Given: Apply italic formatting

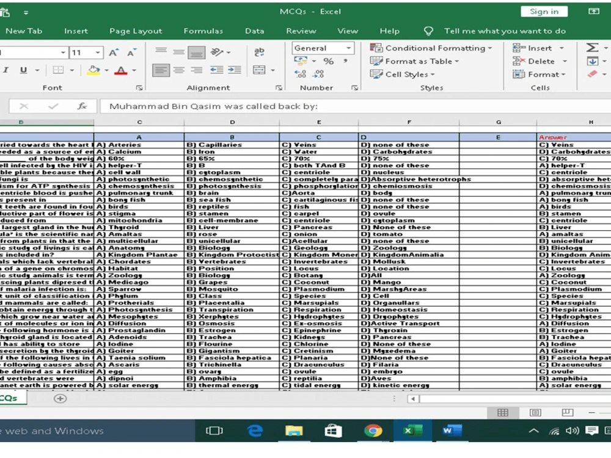Looking at the screenshot, I should (6, 70).
